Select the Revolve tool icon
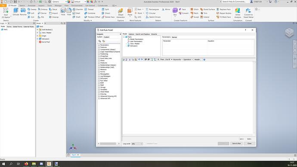Viewport: 297px width, 167px height. point(23,10)
